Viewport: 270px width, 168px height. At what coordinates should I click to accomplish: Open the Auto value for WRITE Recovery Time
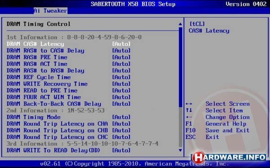(121, 84)
